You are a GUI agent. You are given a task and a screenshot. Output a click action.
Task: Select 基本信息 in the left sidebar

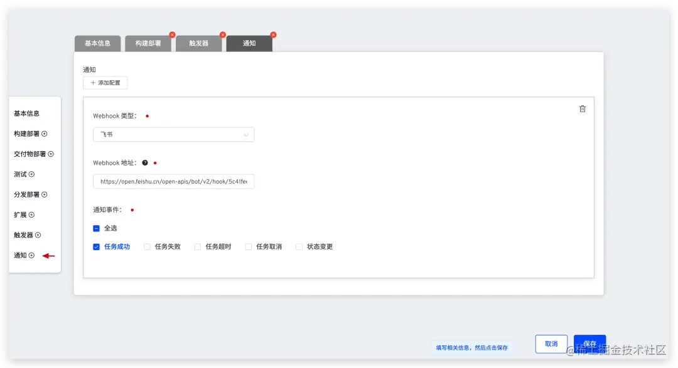click(27, 113)
